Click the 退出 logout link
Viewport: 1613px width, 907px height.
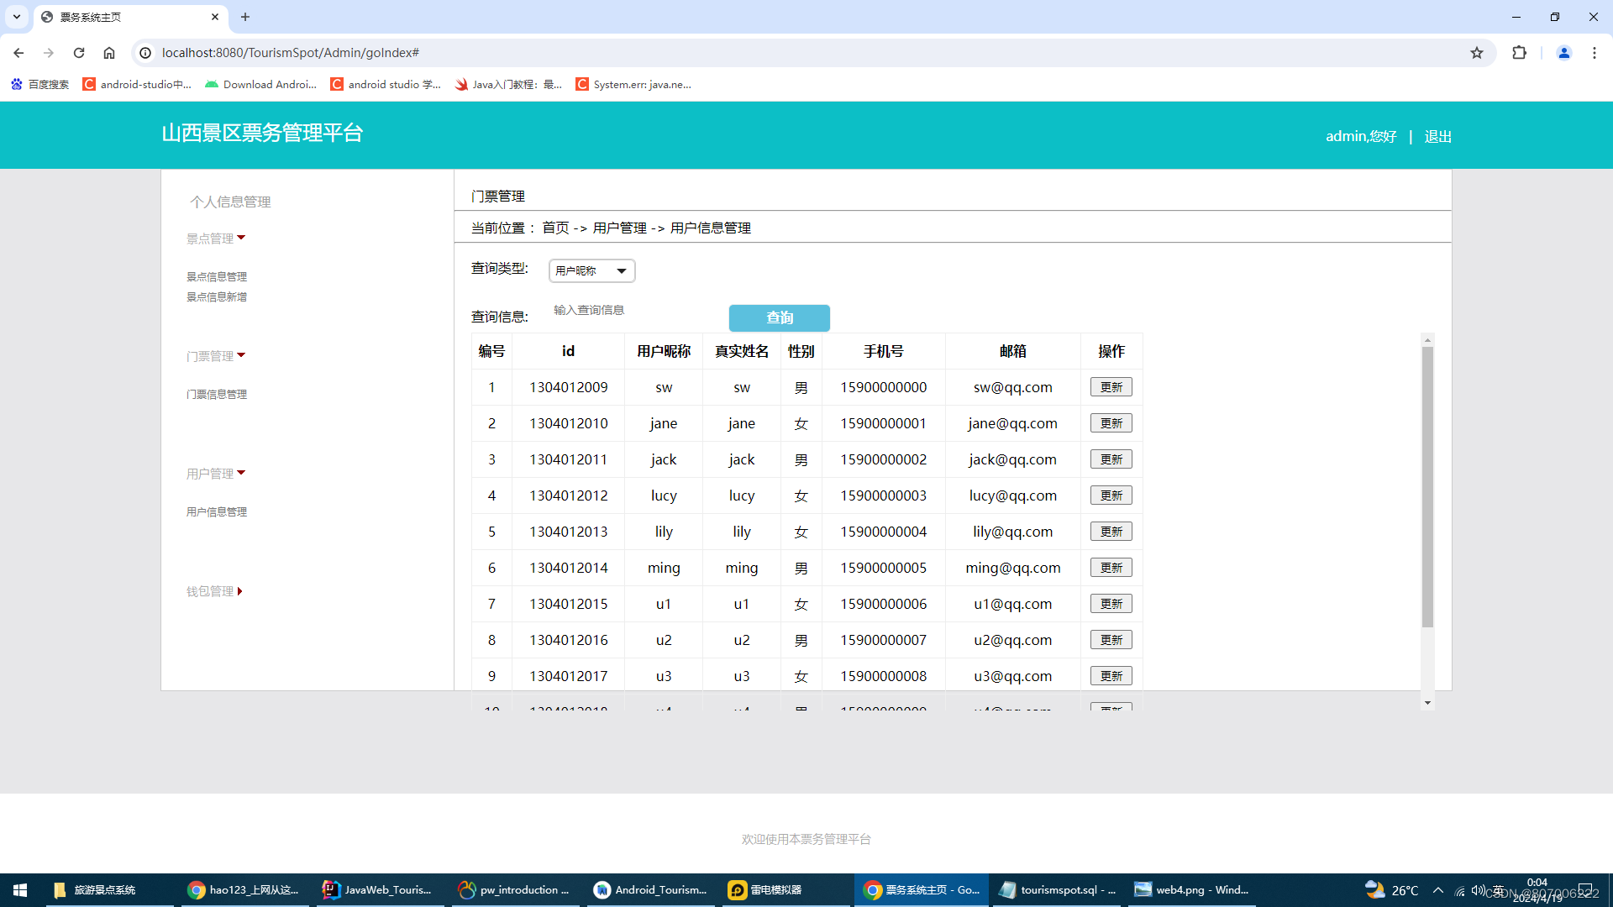tap(1437, 136)
